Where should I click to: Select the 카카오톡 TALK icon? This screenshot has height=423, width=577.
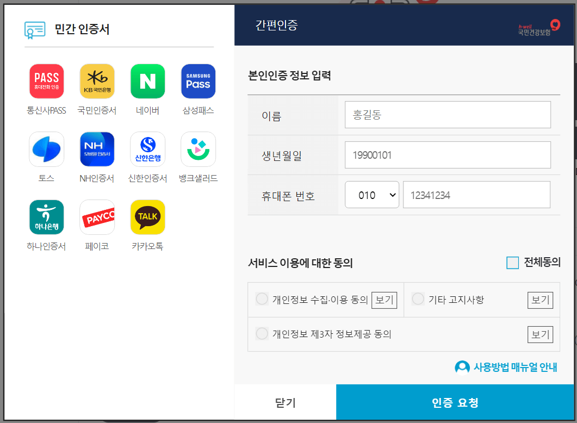(x=147, y=217)
